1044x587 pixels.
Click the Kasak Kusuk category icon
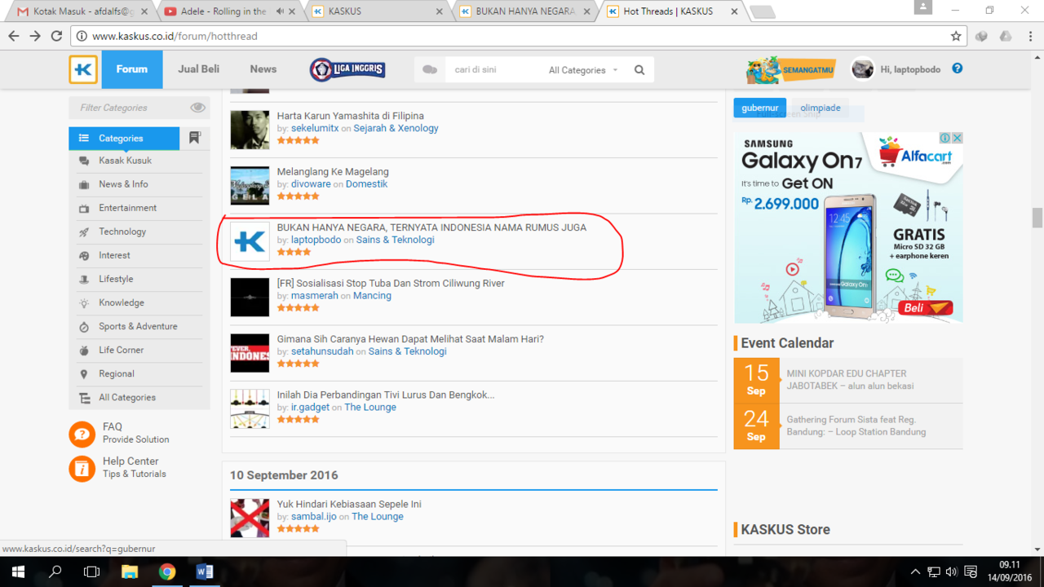coord(84,161)
